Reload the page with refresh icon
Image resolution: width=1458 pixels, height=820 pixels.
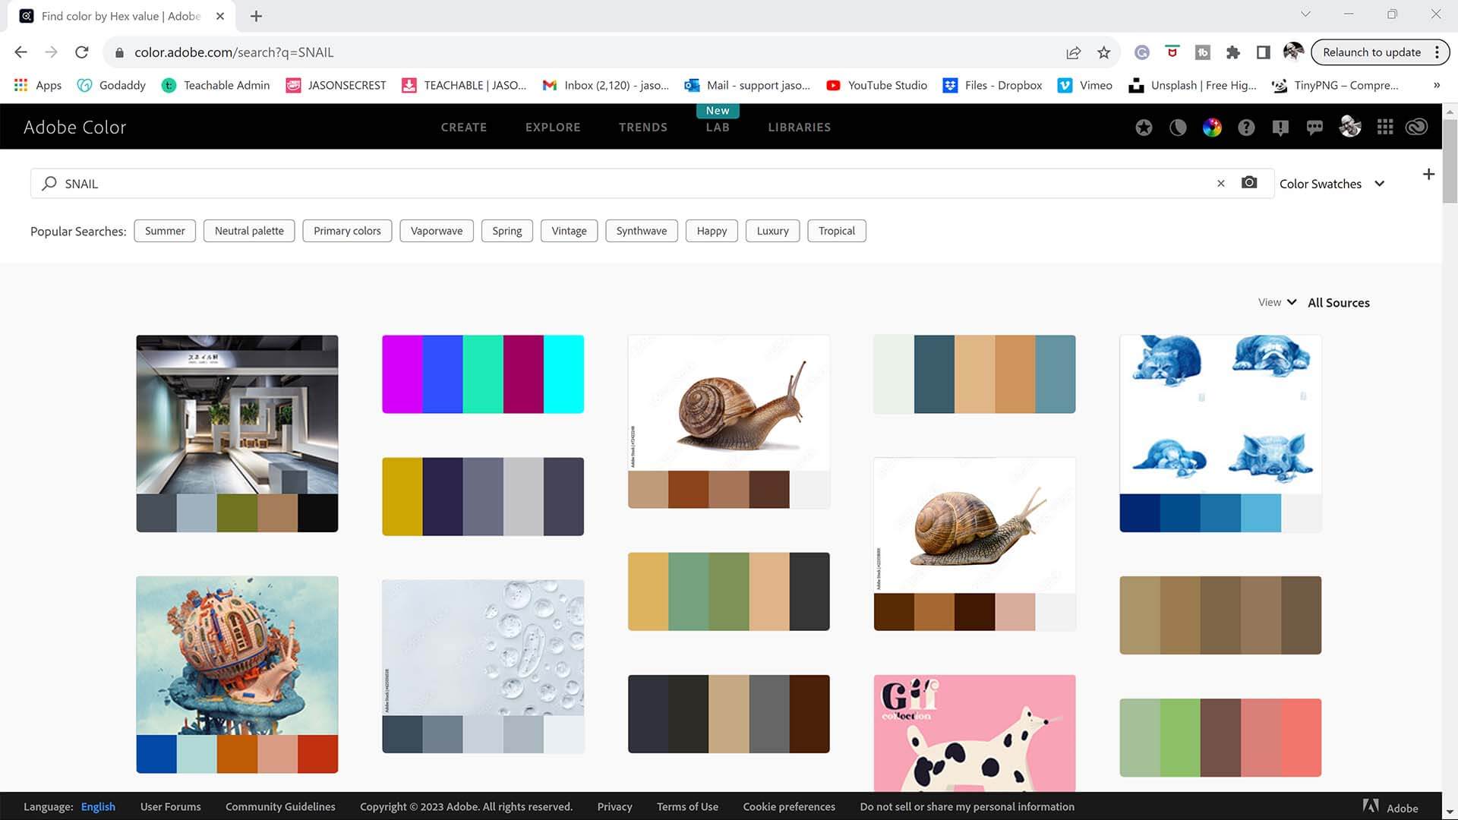coord(82,52)
